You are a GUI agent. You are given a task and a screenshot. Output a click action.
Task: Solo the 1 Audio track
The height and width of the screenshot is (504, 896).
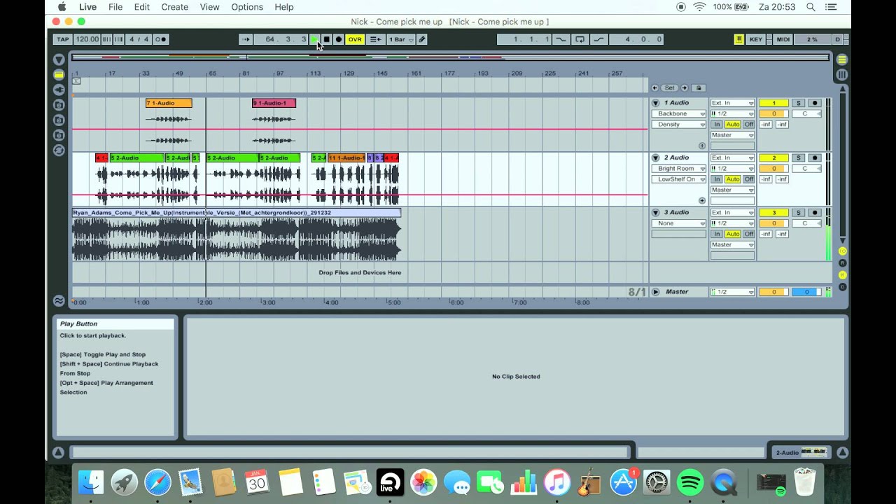point(798,103)
